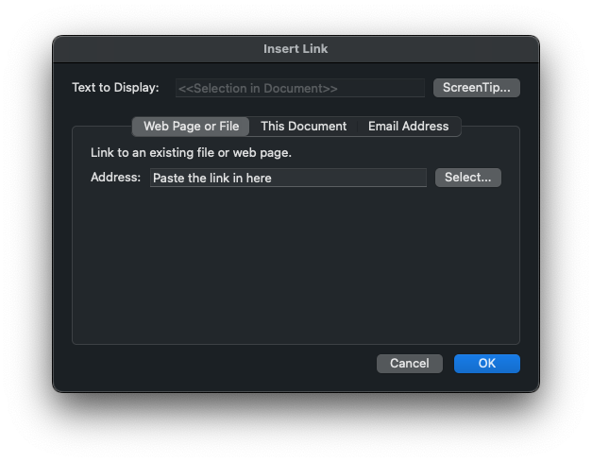Click the Text to Display label
Image resolution: width=592 pixels, height=462 pixels.
coord(115,88)
